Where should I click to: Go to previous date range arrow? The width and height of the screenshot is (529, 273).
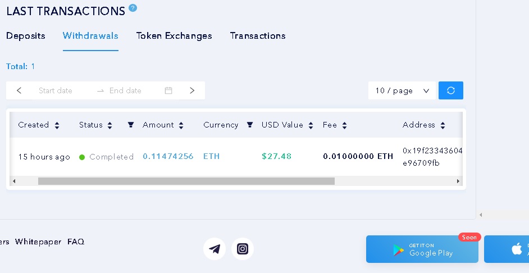click(19, 90)
